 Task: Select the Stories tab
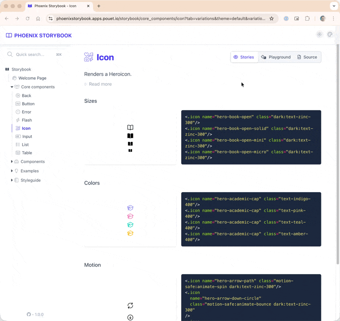[x=244, y=57]
